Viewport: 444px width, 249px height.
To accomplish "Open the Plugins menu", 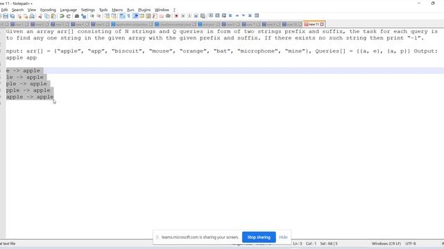I will pyautogui.click(x=144, y=10).
